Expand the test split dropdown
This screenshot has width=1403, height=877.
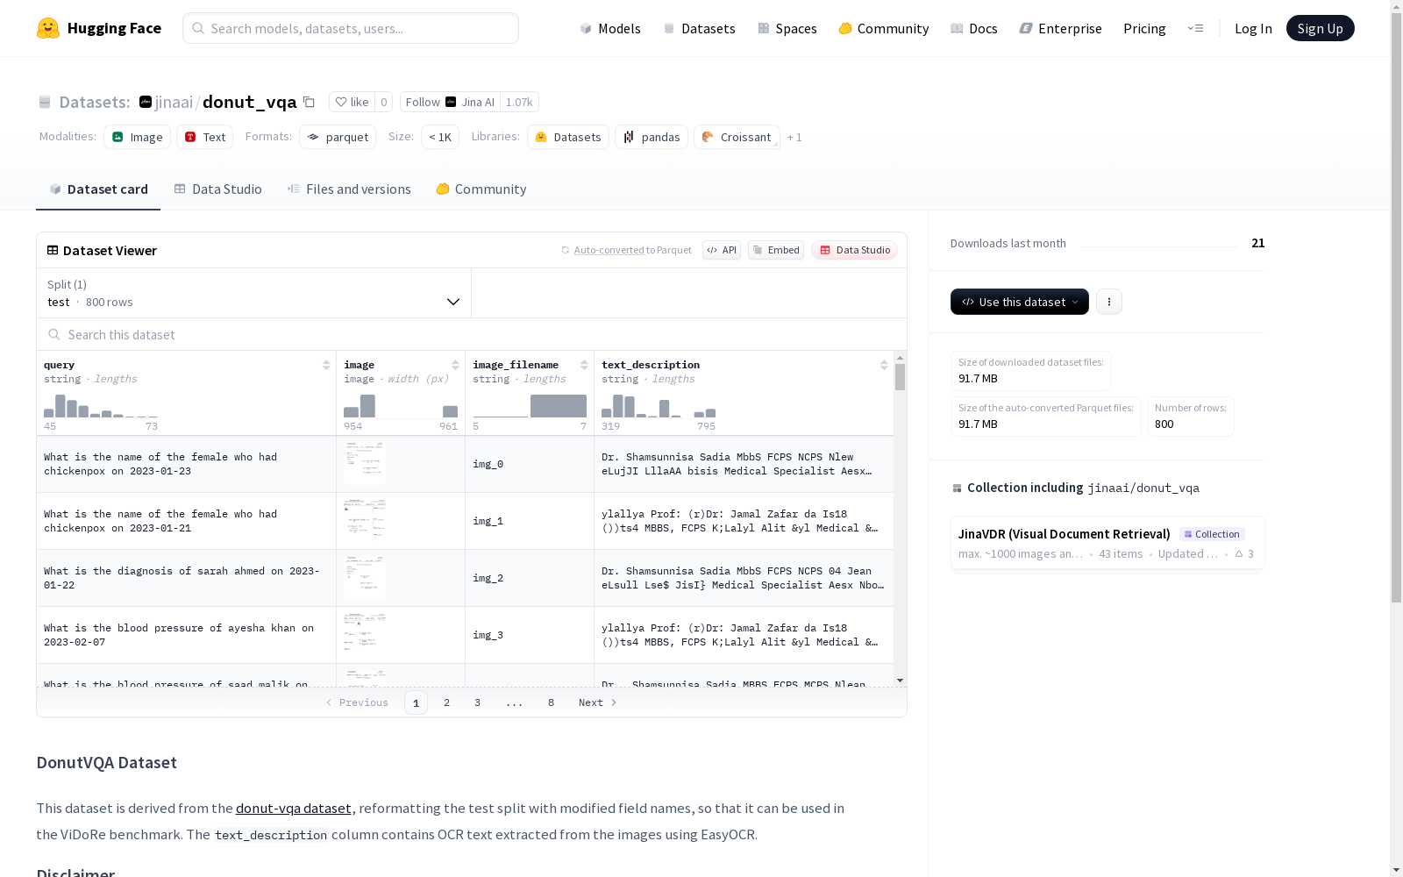pyautogui.click(x=254, y=293)
